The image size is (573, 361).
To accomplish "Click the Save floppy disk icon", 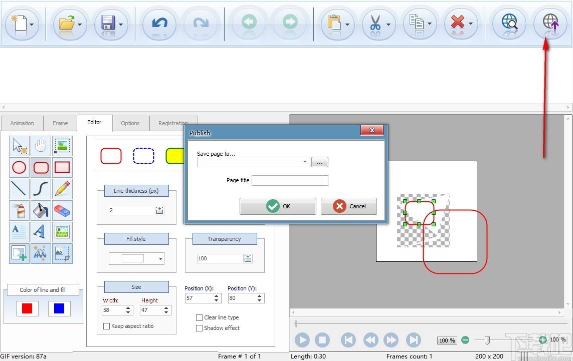I will (x=107, y=24).
